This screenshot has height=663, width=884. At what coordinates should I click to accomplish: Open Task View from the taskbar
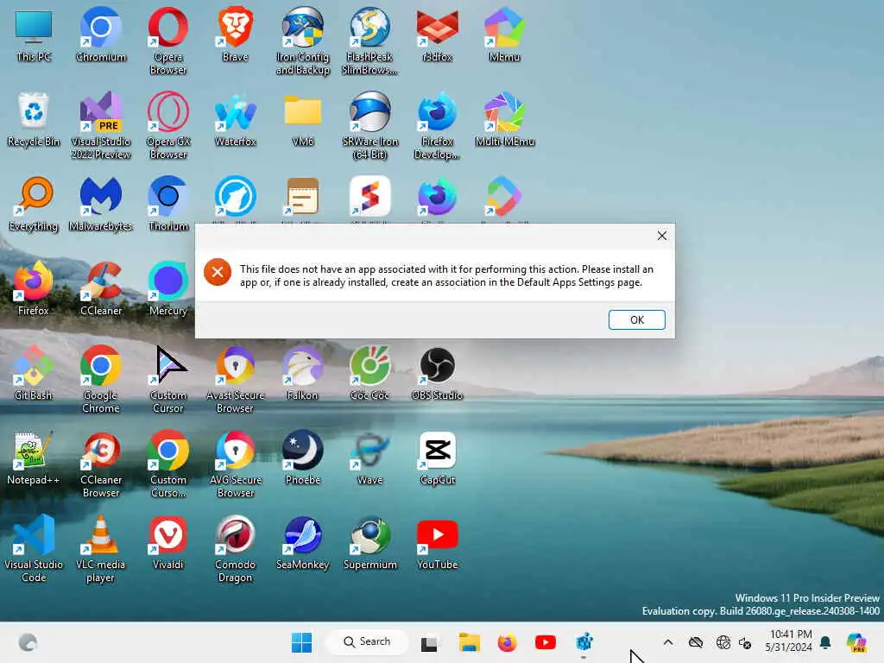[429, 642]
